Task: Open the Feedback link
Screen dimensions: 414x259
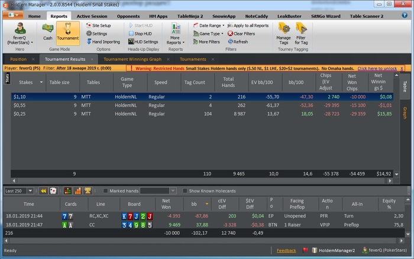Action: 286,251
